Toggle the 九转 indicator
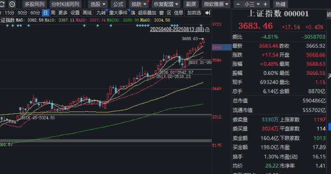 click(101, 13)
